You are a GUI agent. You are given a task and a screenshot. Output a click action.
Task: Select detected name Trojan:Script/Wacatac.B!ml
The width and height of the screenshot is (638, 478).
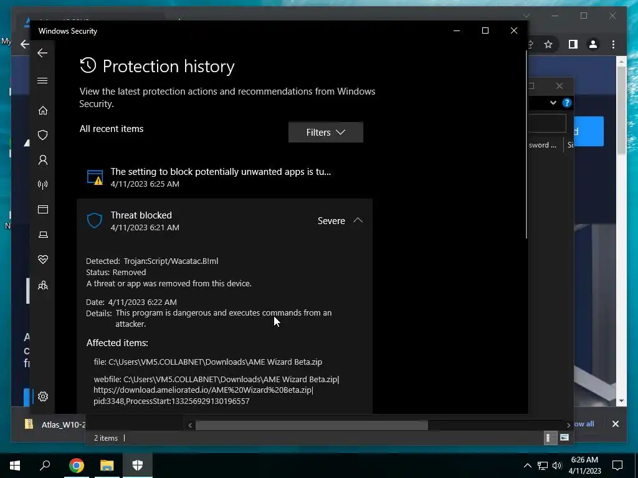tap(171, 261)
